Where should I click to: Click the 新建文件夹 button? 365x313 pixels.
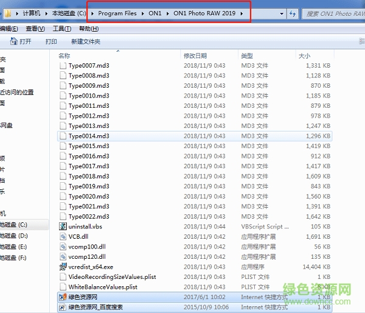86,41
